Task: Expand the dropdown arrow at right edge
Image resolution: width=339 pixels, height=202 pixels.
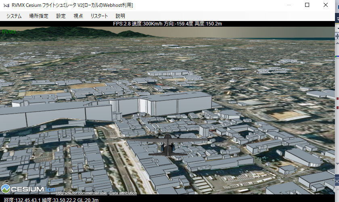Action: (337, 29)
